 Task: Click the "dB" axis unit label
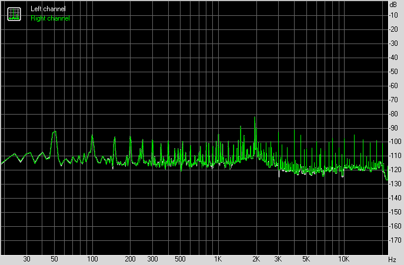click(393, 5)
